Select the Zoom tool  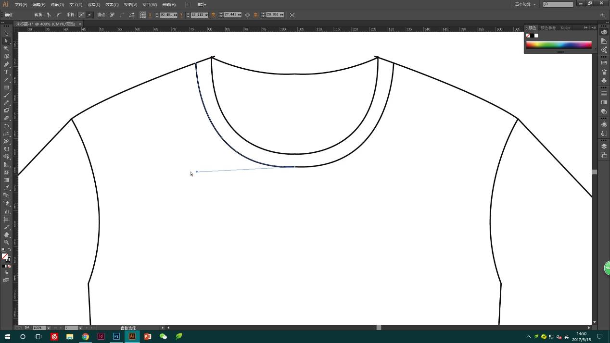pyautogui.click(x=6, y=242)
